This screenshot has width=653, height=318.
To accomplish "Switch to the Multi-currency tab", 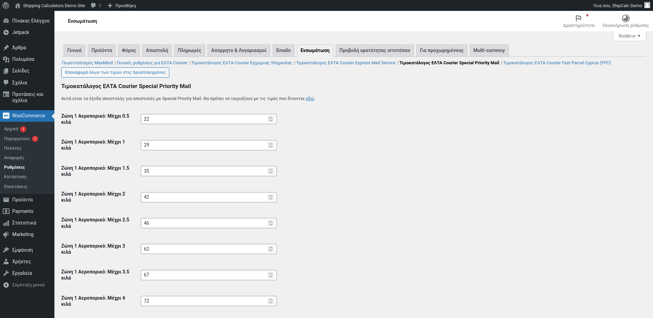I will (x=489, y=50).
